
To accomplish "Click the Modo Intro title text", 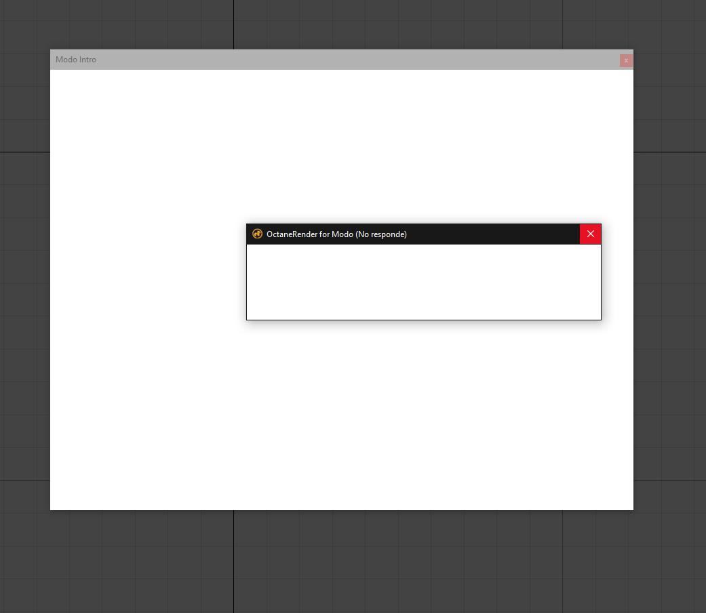I will [x=76, y=60].
